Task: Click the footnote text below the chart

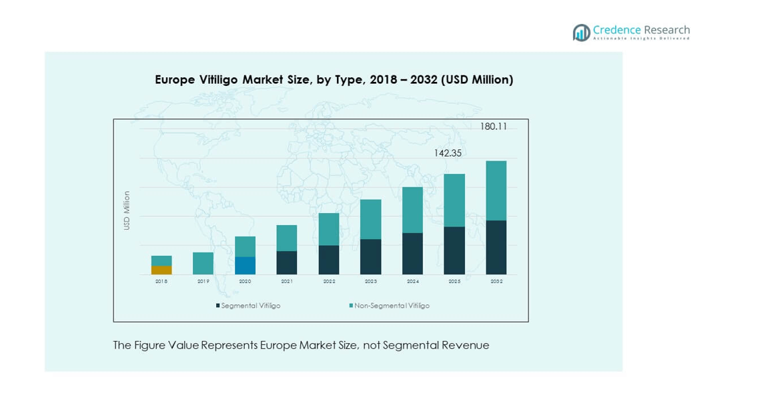Action: point(301,345)
